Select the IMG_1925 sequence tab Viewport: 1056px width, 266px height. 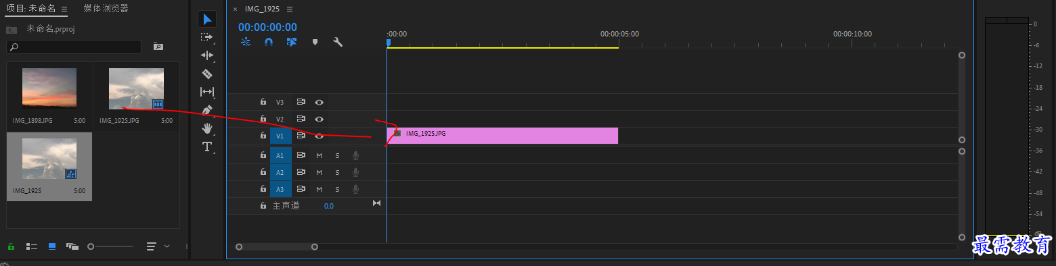(263, 9)
